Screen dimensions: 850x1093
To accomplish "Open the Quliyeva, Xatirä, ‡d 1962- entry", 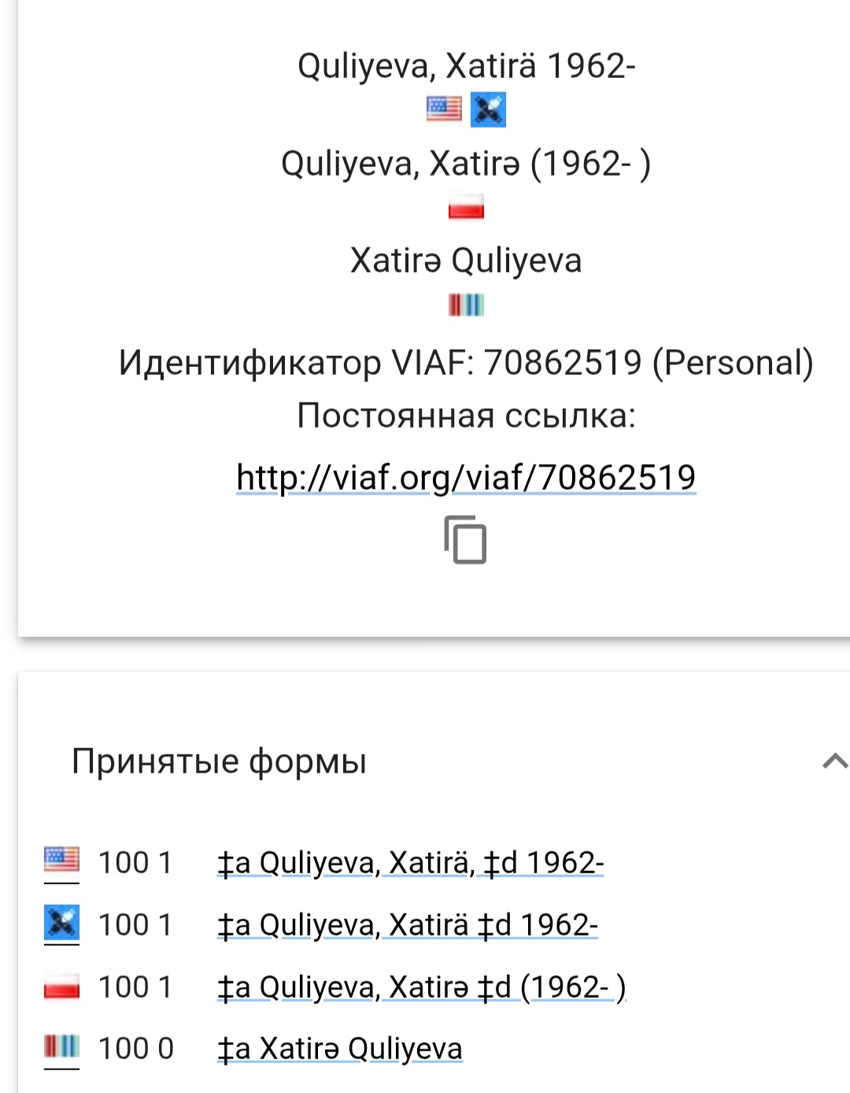I will click(410, 863).
